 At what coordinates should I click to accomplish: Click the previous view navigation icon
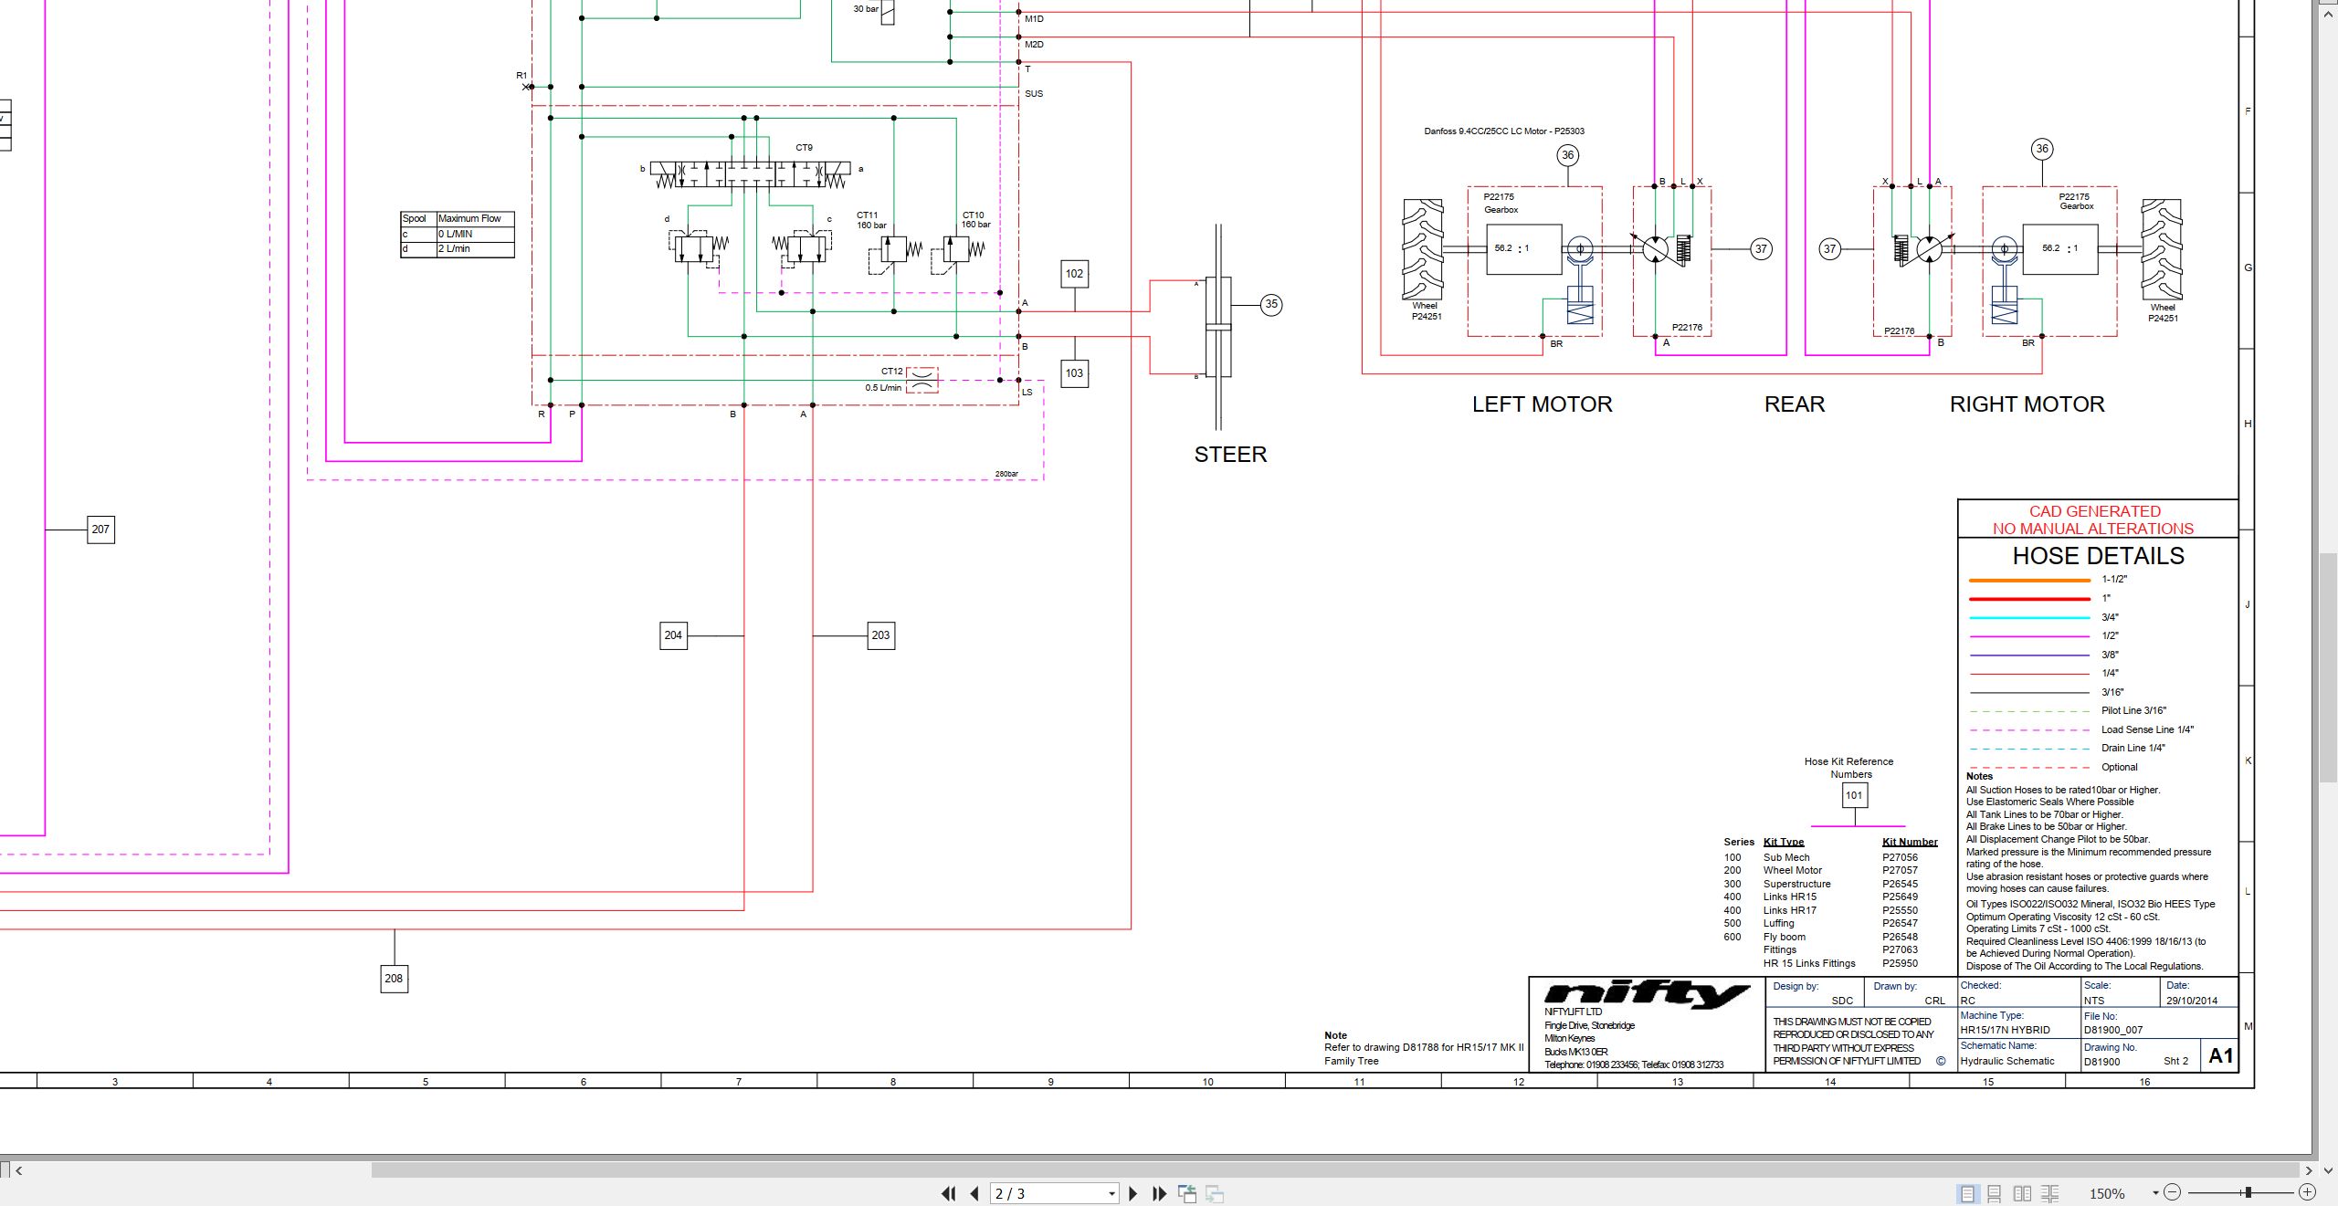1187,1193
